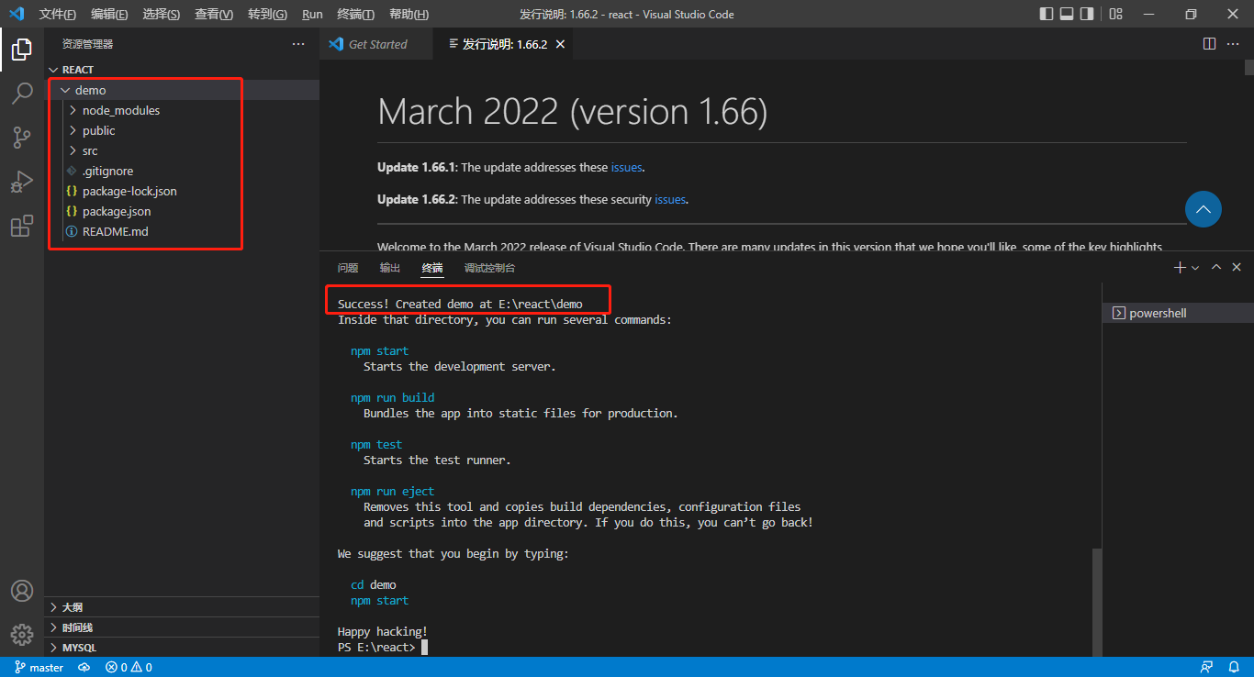
Task: Switch to the Get Started tab
Action: [x=377, y=44]
